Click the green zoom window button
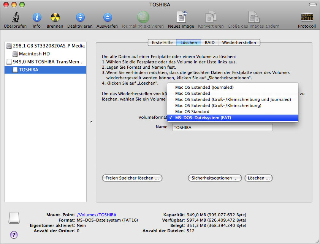 click(22, 5)
